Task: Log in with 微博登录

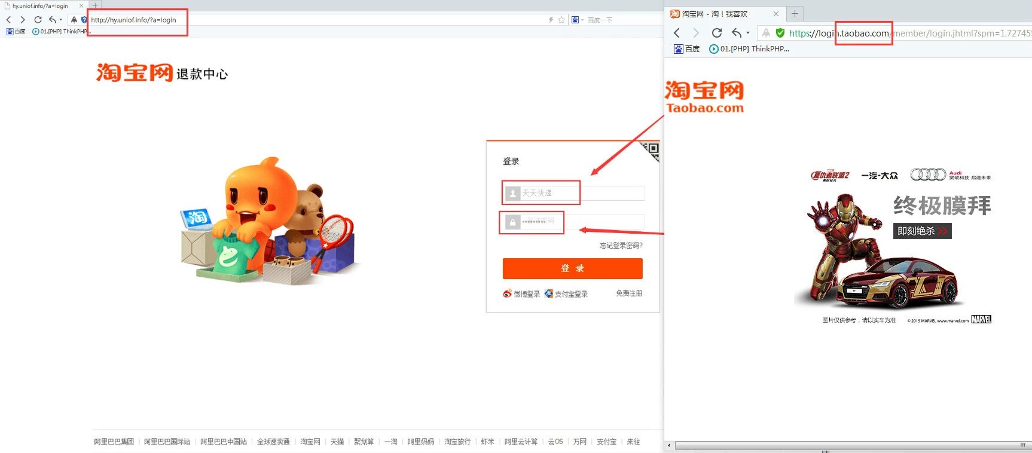Action: [x=521, y=293]
